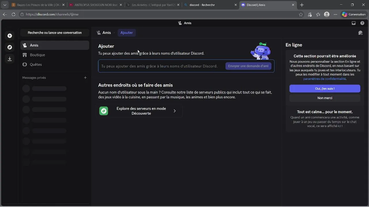Select the Ajouter tab
The image size is (369, 207).
coord(127,33)
